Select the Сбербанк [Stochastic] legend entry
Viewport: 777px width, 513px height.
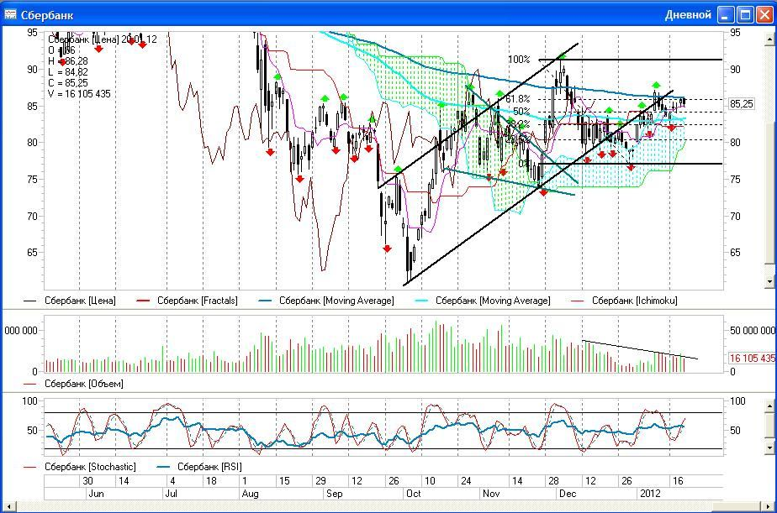(79, 467)
